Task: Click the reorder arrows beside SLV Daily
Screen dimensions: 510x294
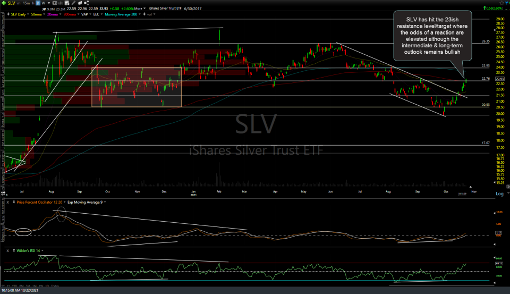Action: [8, 14]
